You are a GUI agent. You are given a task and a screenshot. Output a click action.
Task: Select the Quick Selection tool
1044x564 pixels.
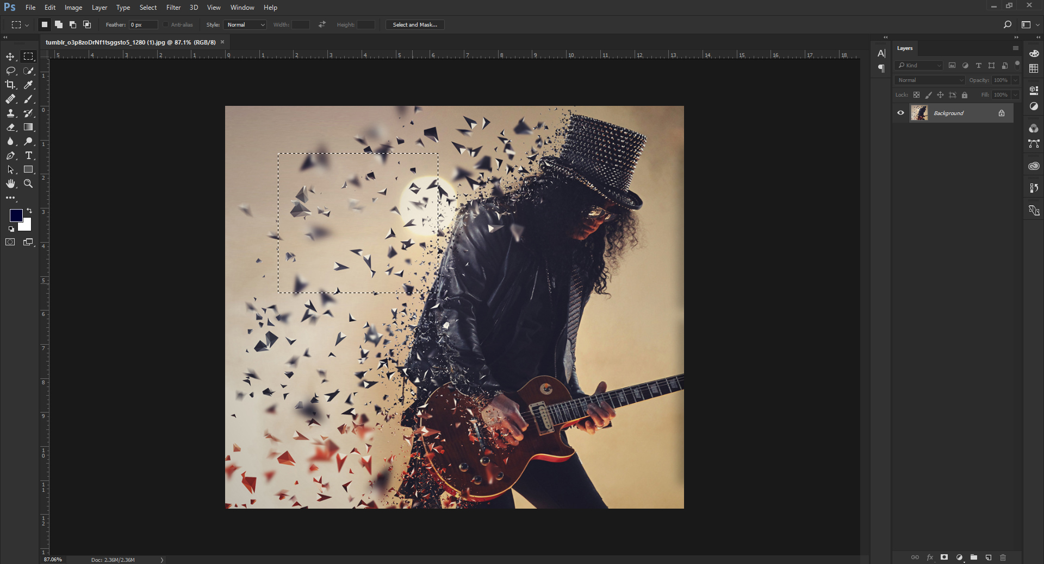[x=28, y=71]
